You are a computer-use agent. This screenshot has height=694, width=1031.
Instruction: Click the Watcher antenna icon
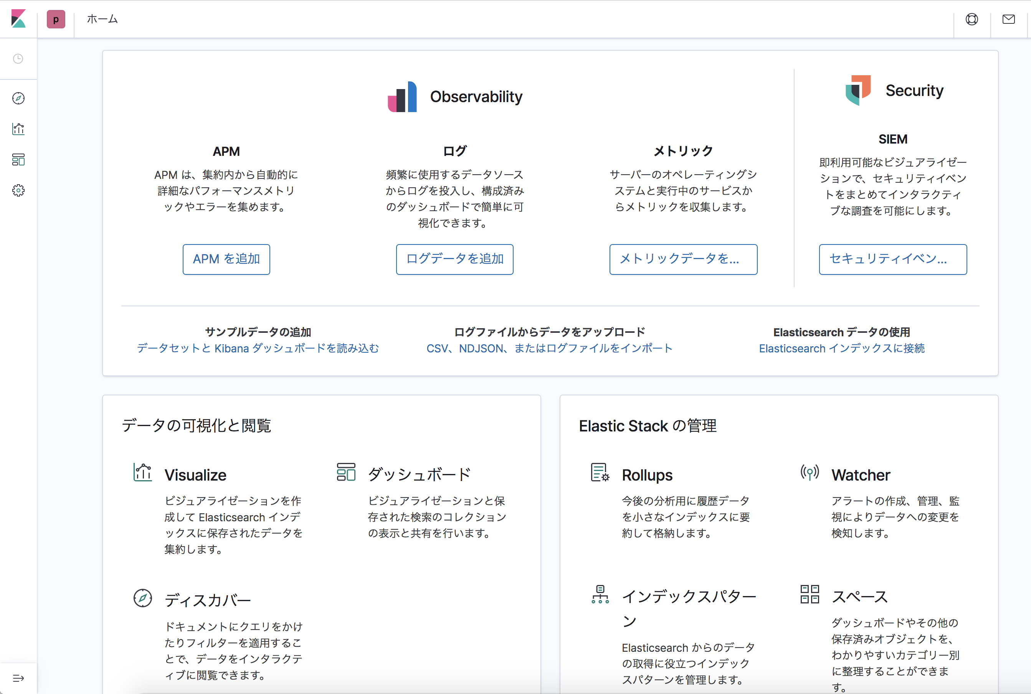pyautogui.click(x=810, y=472)
